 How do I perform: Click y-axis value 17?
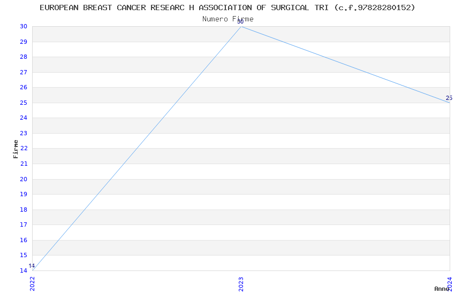coord(24,225)
